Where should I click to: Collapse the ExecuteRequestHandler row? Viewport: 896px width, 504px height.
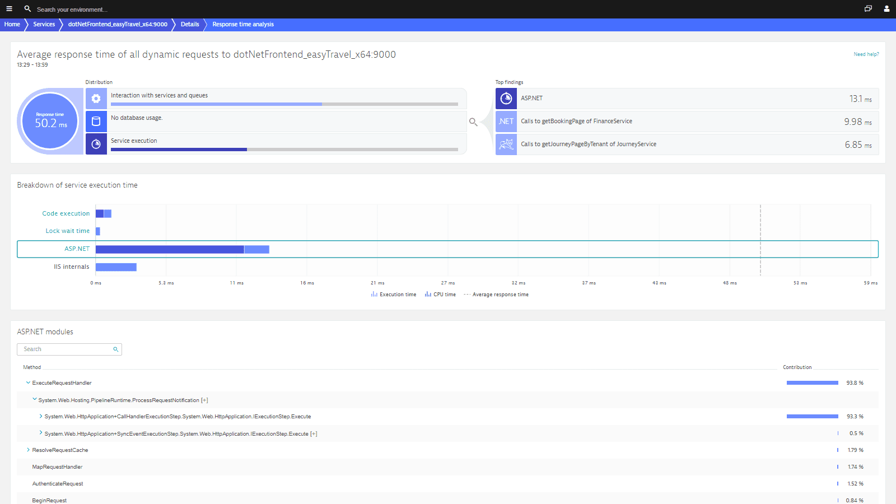tap(28, 383)
